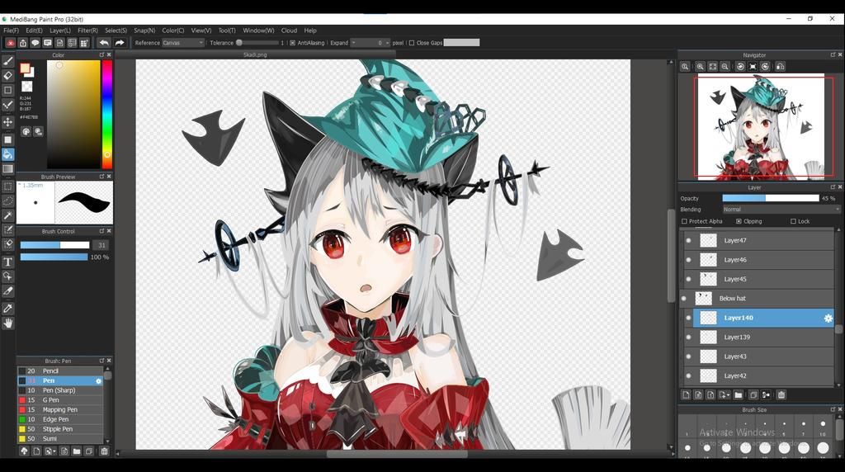Open the Blending mode Normal dropdown
Screen dimensions: 845x472
[781, 210]
